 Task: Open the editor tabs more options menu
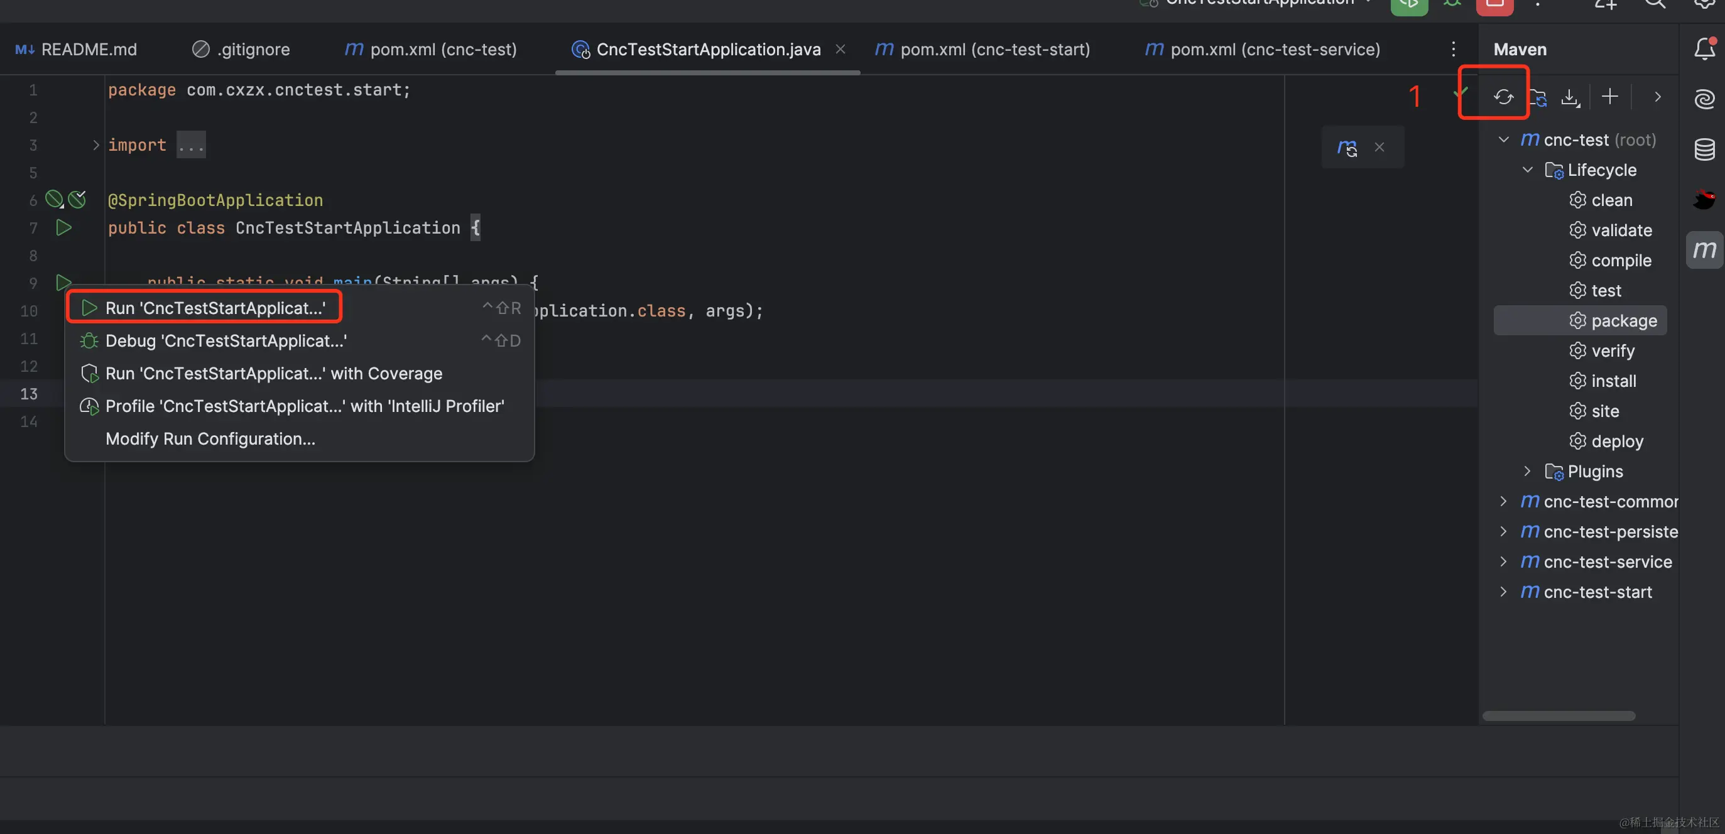pyautogui.click(x=1452, y=49)
